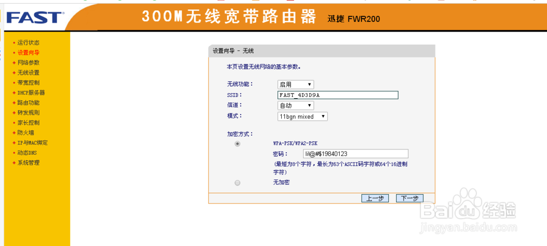Click 下一步 button
Screen dimensions: 547x246
(410, 199)
